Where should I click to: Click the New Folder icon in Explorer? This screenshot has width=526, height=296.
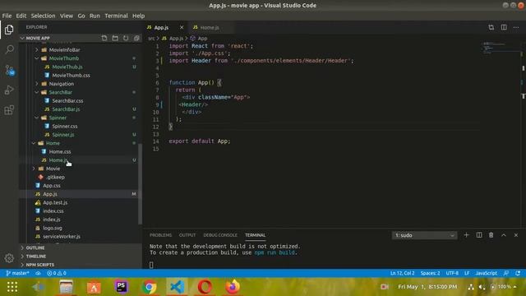(x=115, y=39)
